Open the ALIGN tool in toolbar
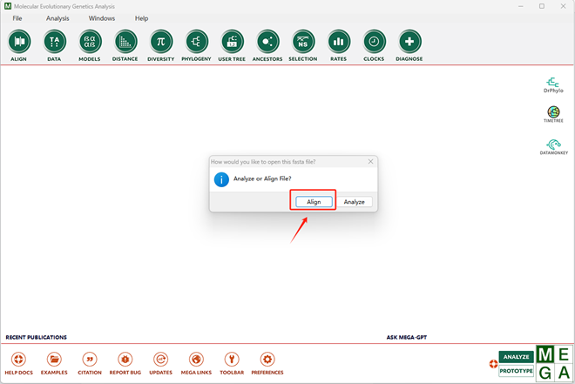Image resolution: width=575 pixels, height=384 pixels. [18, 42]
